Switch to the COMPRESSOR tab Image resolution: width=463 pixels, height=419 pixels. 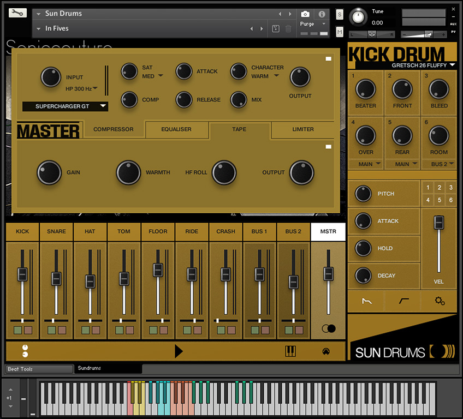[114, 129]
